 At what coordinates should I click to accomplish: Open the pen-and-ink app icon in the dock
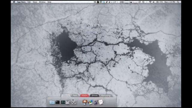96,102
